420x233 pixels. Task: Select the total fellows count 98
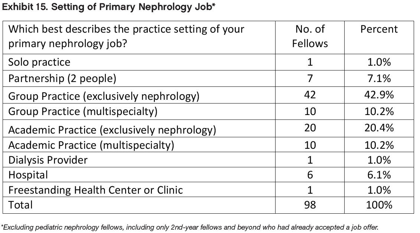coord(310,205)
